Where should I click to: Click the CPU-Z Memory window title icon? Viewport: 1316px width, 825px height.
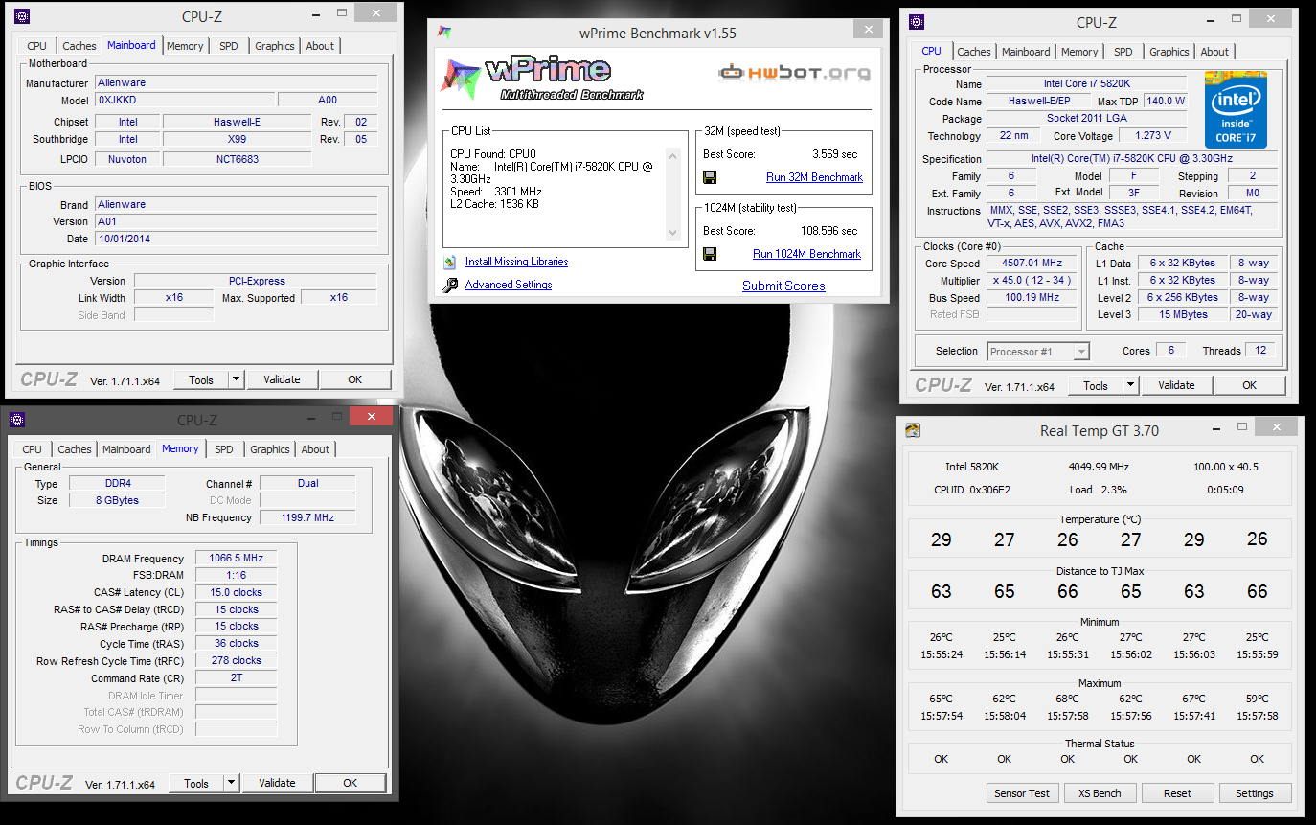(x=17, y=420)
